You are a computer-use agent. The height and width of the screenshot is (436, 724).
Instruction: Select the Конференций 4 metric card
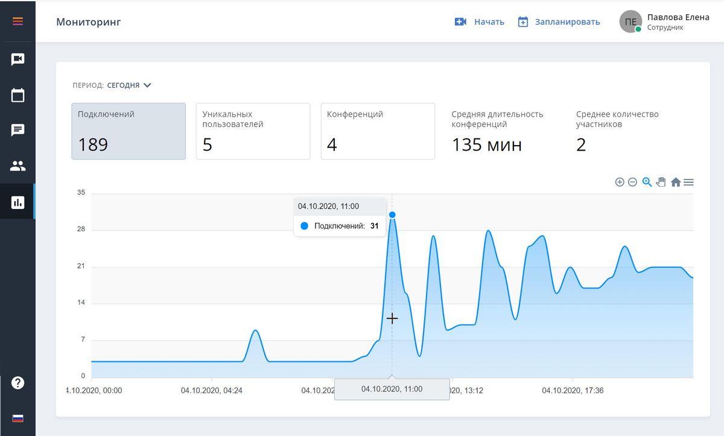pyautogui.click(x=378, y=131)
